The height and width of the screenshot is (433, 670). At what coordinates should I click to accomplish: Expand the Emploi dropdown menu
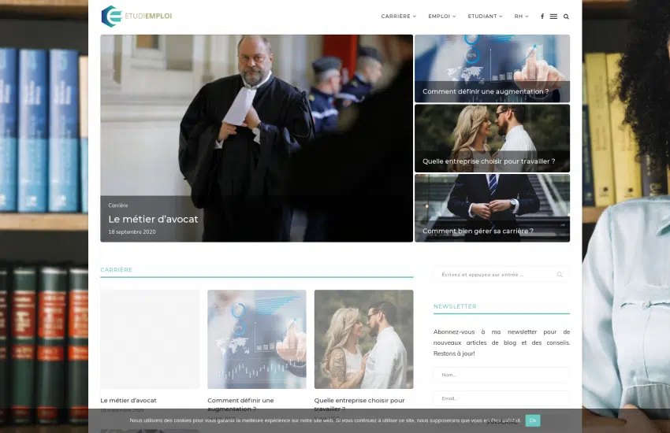441,17
